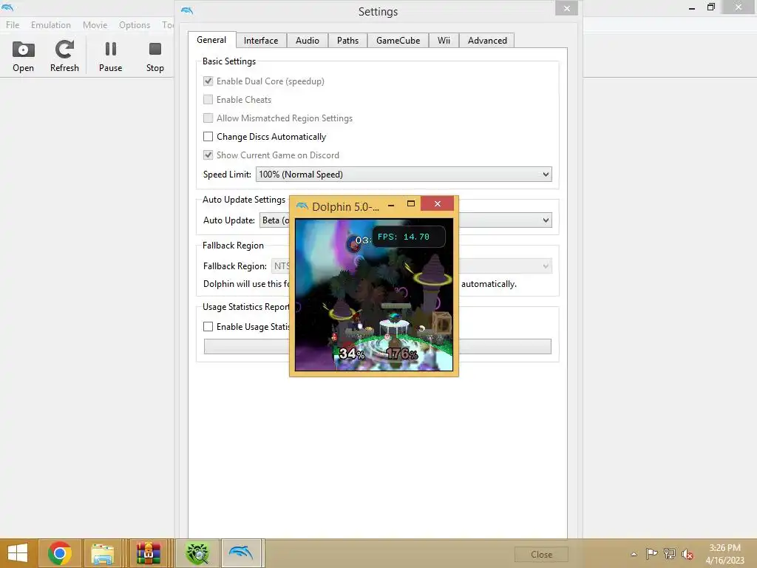Click the Open toolbar icon

tap(23, 56)
